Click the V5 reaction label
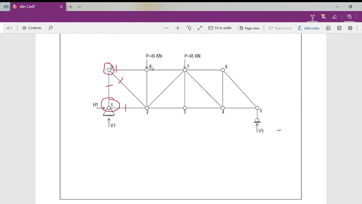This screenshot has height=204, width=362. click(x=261, y=131)
